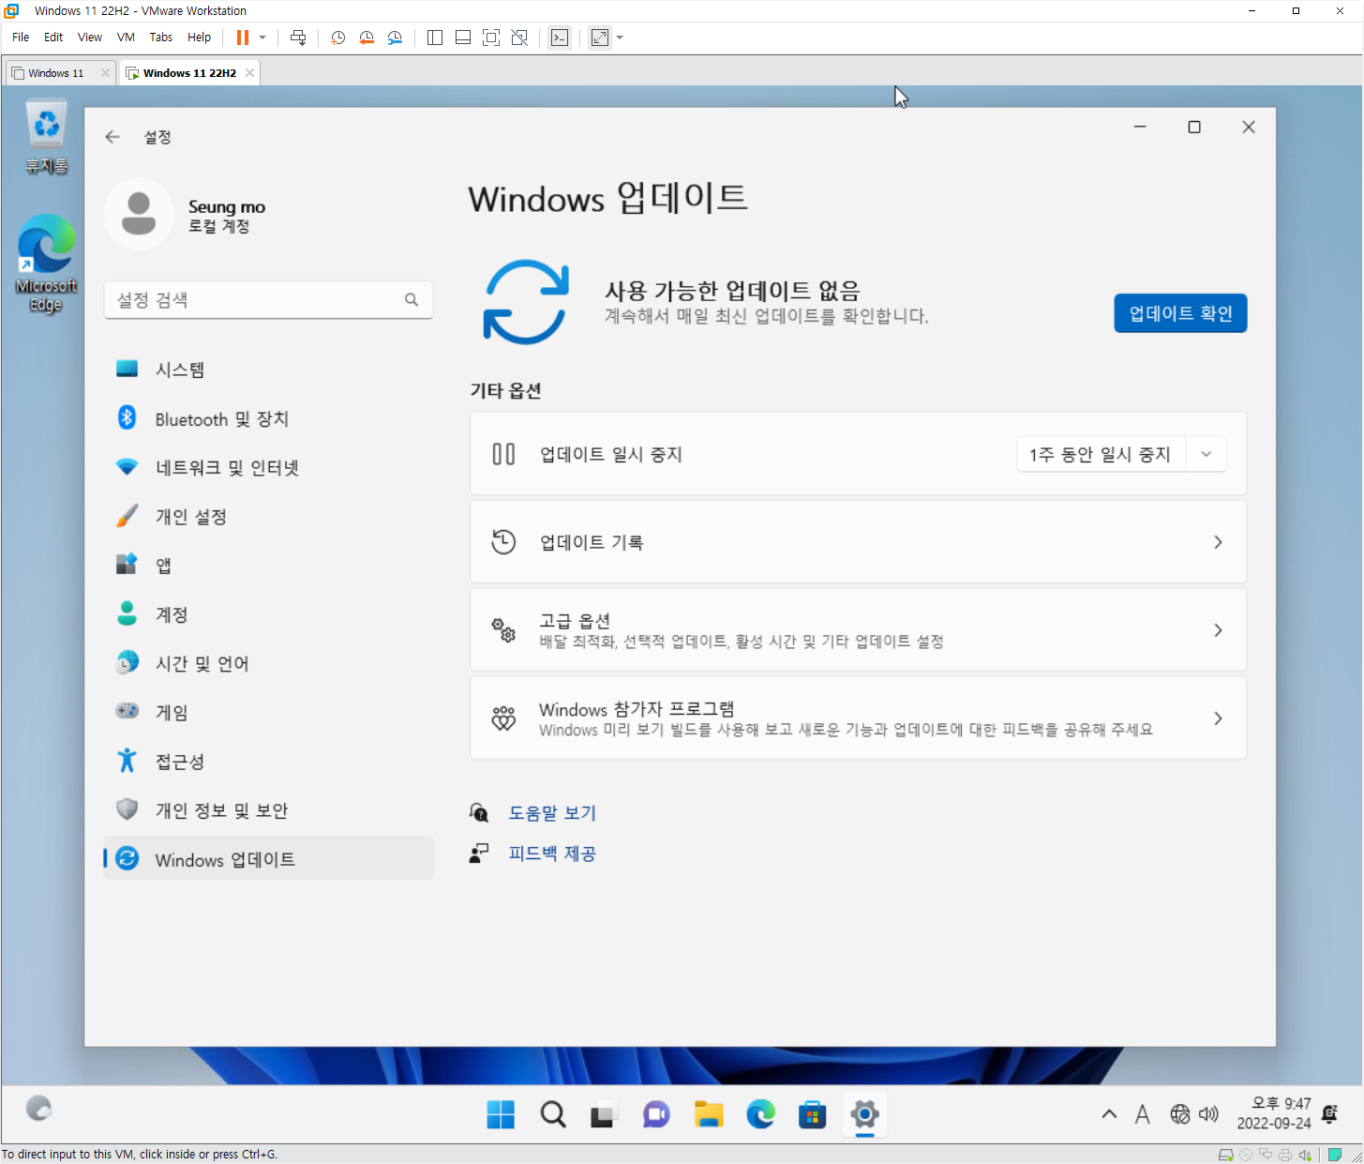
Task: Open 시간 및 언어 settings
Action: point(268,663)
